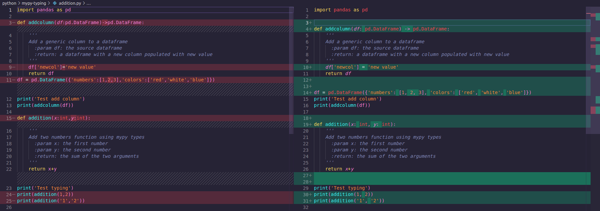Click the insertion marker at right line 19
600x211 pixels.
311,125
